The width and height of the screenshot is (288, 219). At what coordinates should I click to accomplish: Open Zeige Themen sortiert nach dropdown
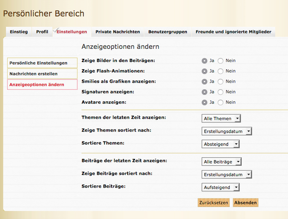pyautogui.click(x=227, y=131)
